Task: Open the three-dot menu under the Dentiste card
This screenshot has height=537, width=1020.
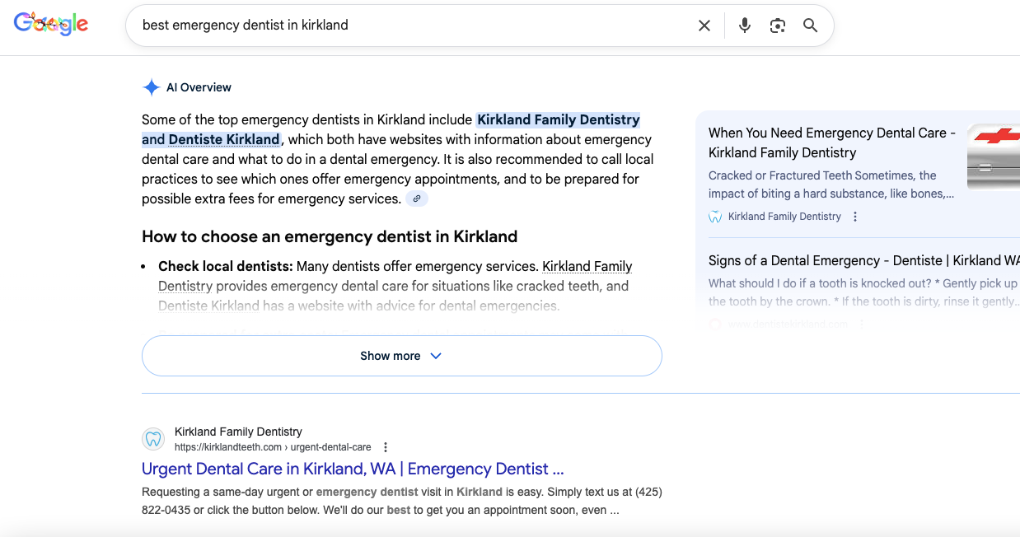Action: click(x=862, y=324)
